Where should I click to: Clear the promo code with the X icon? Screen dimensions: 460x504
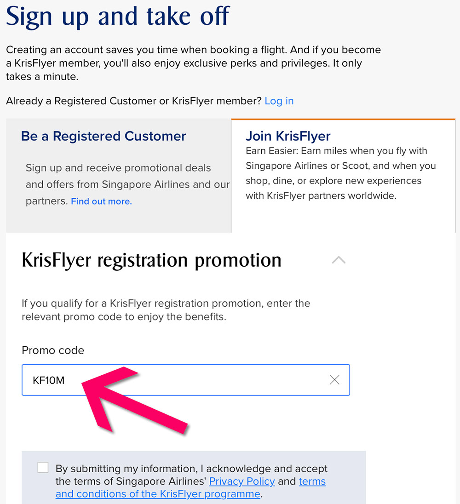coord(334,380)
